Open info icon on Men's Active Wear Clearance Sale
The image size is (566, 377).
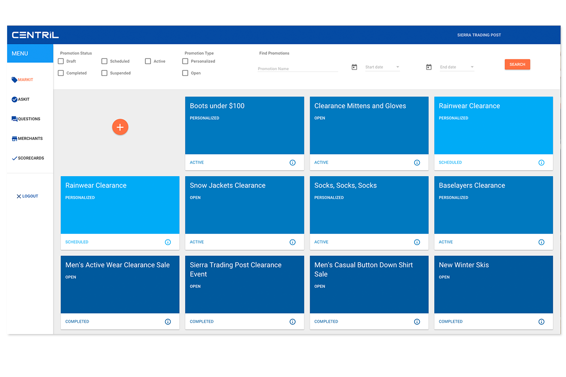[x=168, y=322]
